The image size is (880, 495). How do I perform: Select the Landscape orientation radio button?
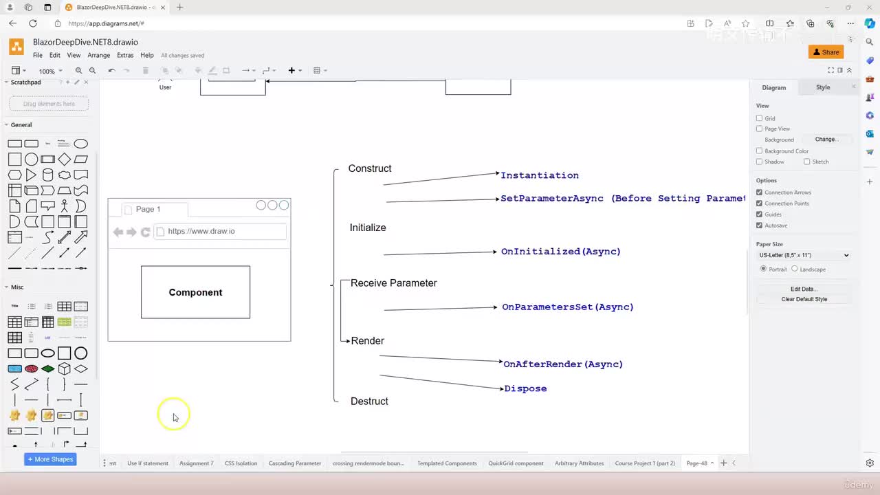795,269
